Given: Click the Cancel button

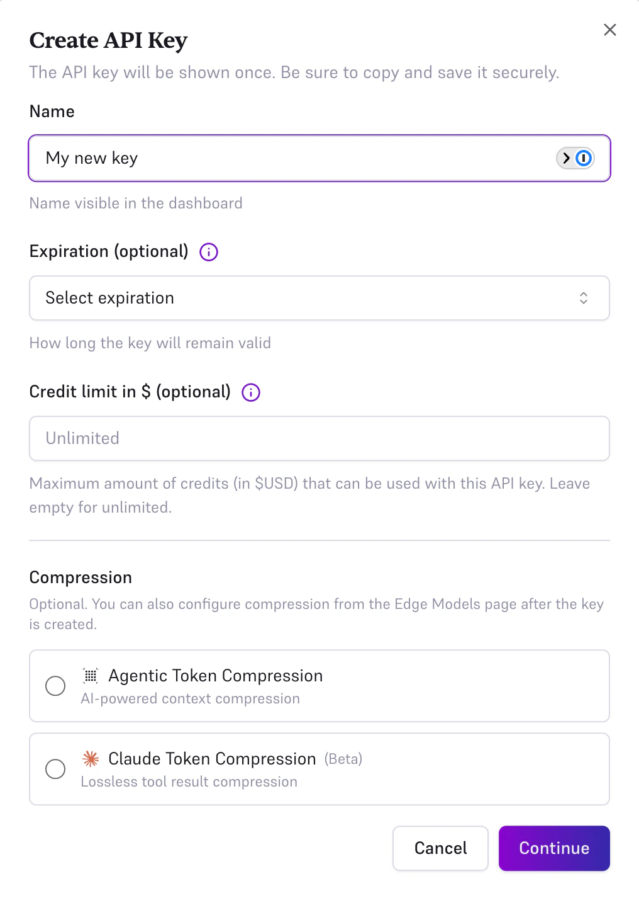Looking at the screenshot, I should pos(440,848).
